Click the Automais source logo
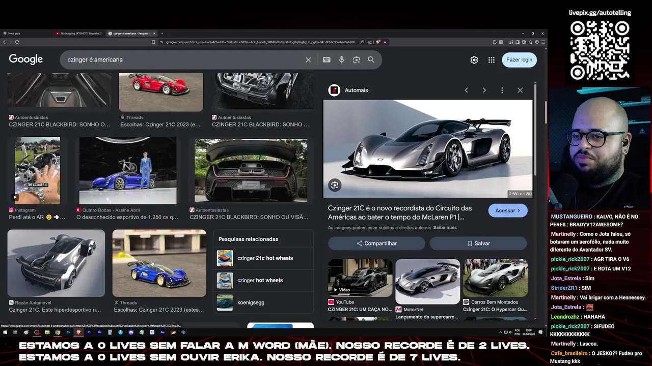 pos(334,90)
